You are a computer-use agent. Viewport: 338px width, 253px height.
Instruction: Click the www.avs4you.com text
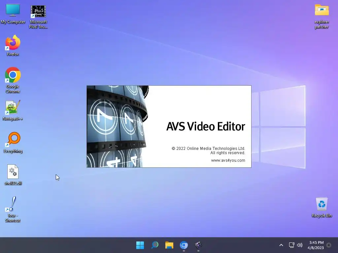[x=228, y=160]
